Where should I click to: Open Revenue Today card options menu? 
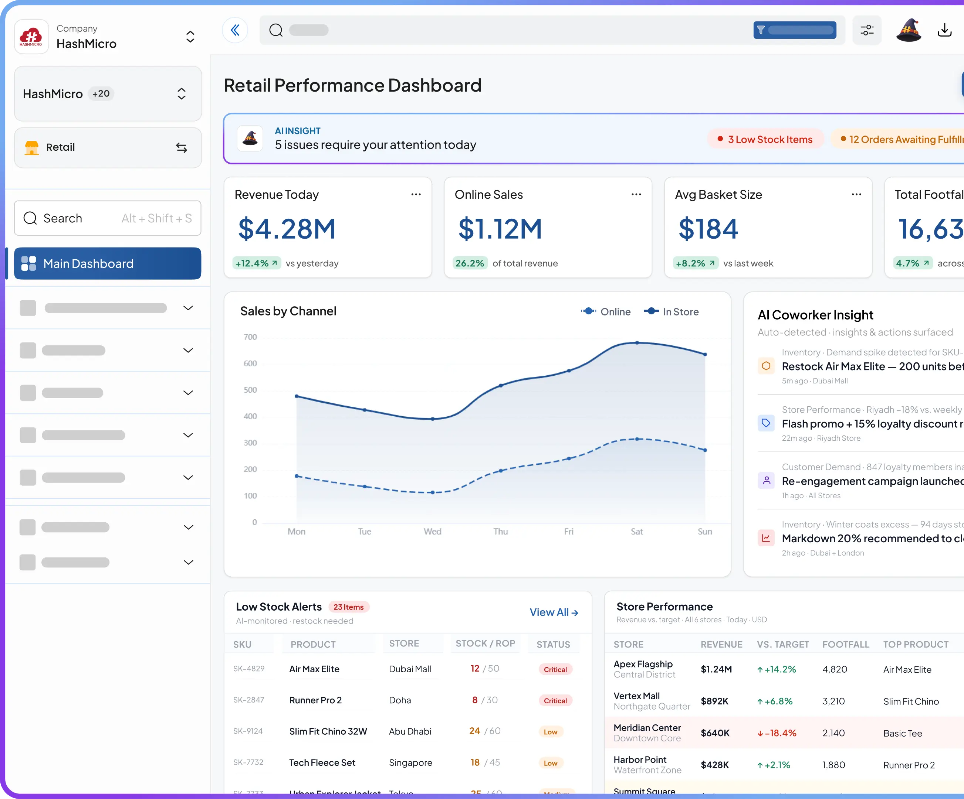tap(416, 194)
